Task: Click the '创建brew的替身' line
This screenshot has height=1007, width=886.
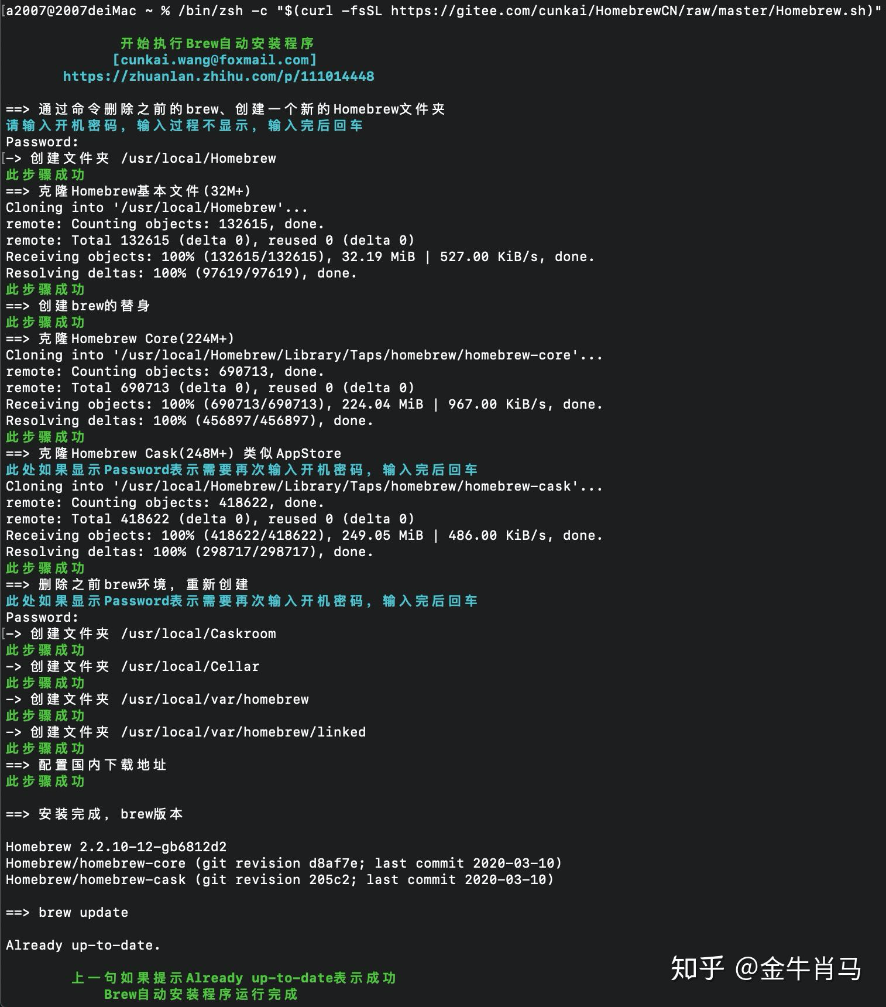Action: 78,306
